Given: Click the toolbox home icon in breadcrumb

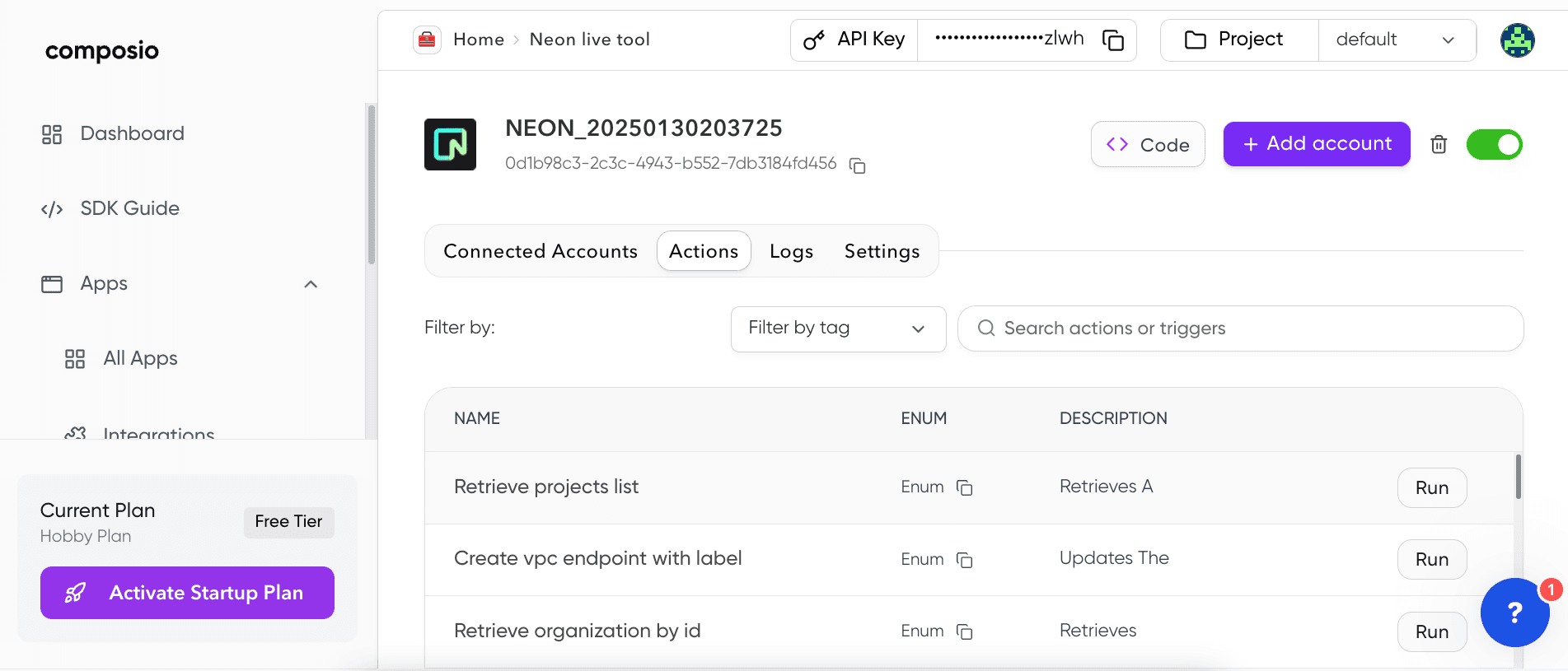Looking at the screenshot, I should coord(427,40).
